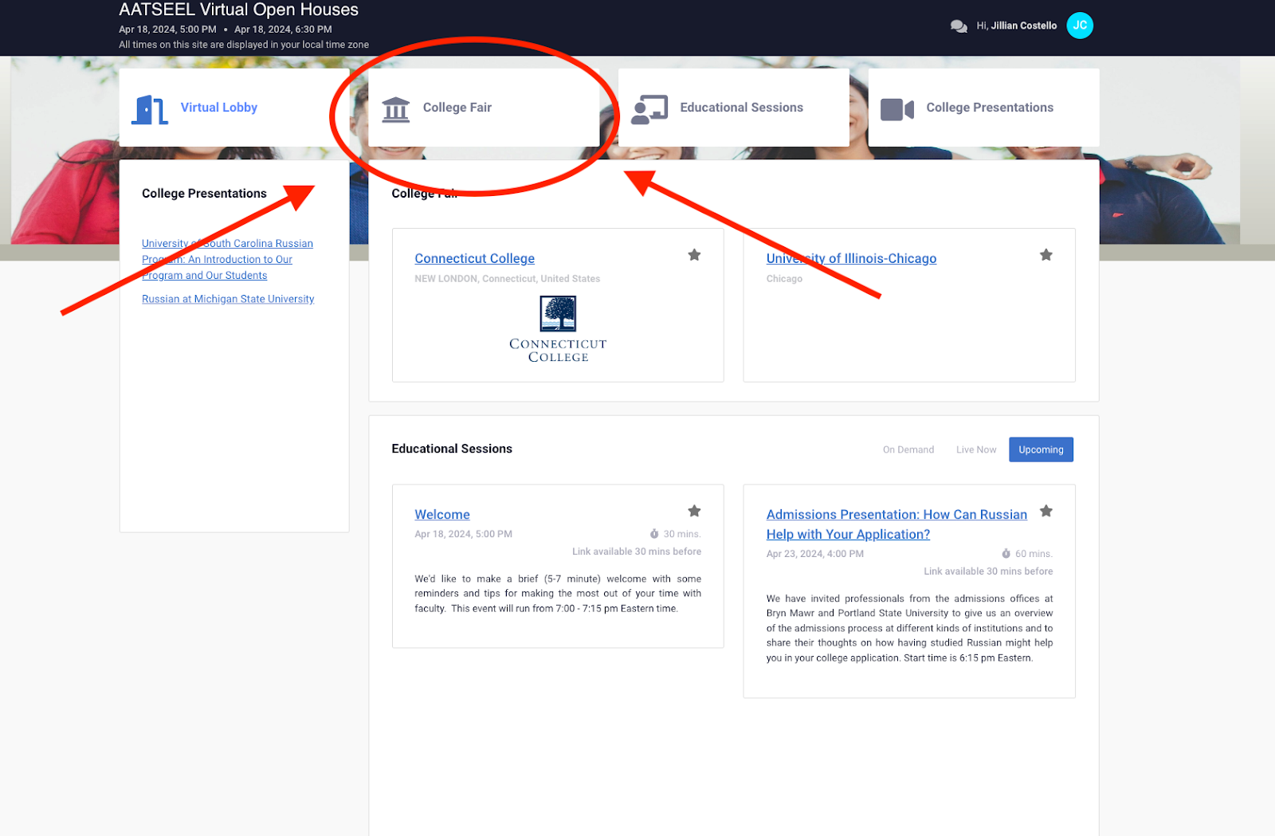
Task: Open the JC user avatar
Action: (x=1080, y=26)
